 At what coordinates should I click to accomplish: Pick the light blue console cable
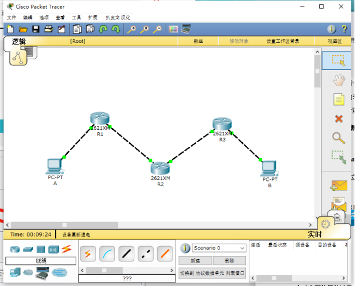click(107, 254)
